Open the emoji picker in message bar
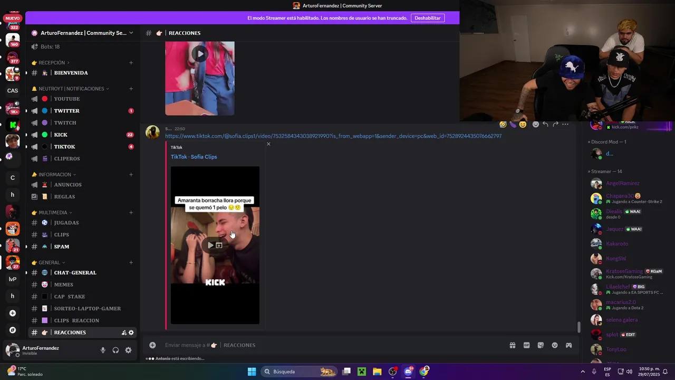The width and height of the screenshot is (675, 380). 555,345
